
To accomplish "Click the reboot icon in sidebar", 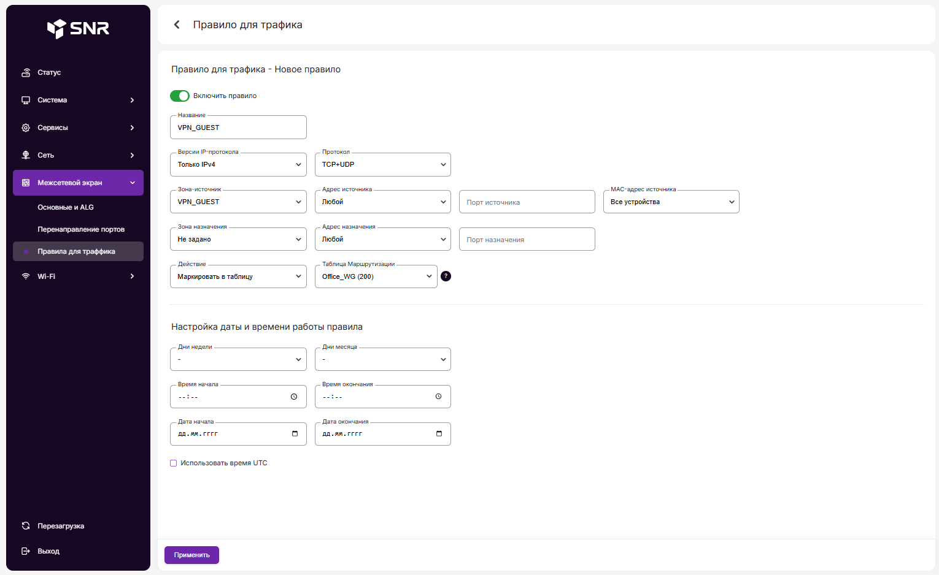I will click(26, 526).
